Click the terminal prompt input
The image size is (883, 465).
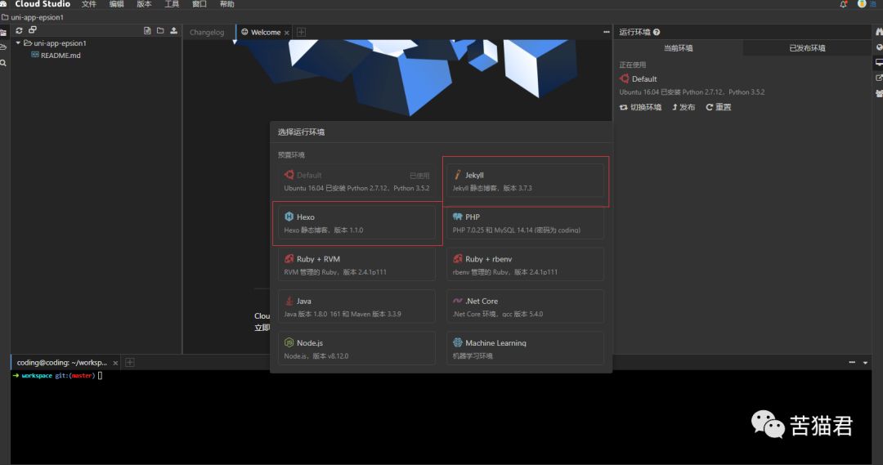tap(101, 375)
